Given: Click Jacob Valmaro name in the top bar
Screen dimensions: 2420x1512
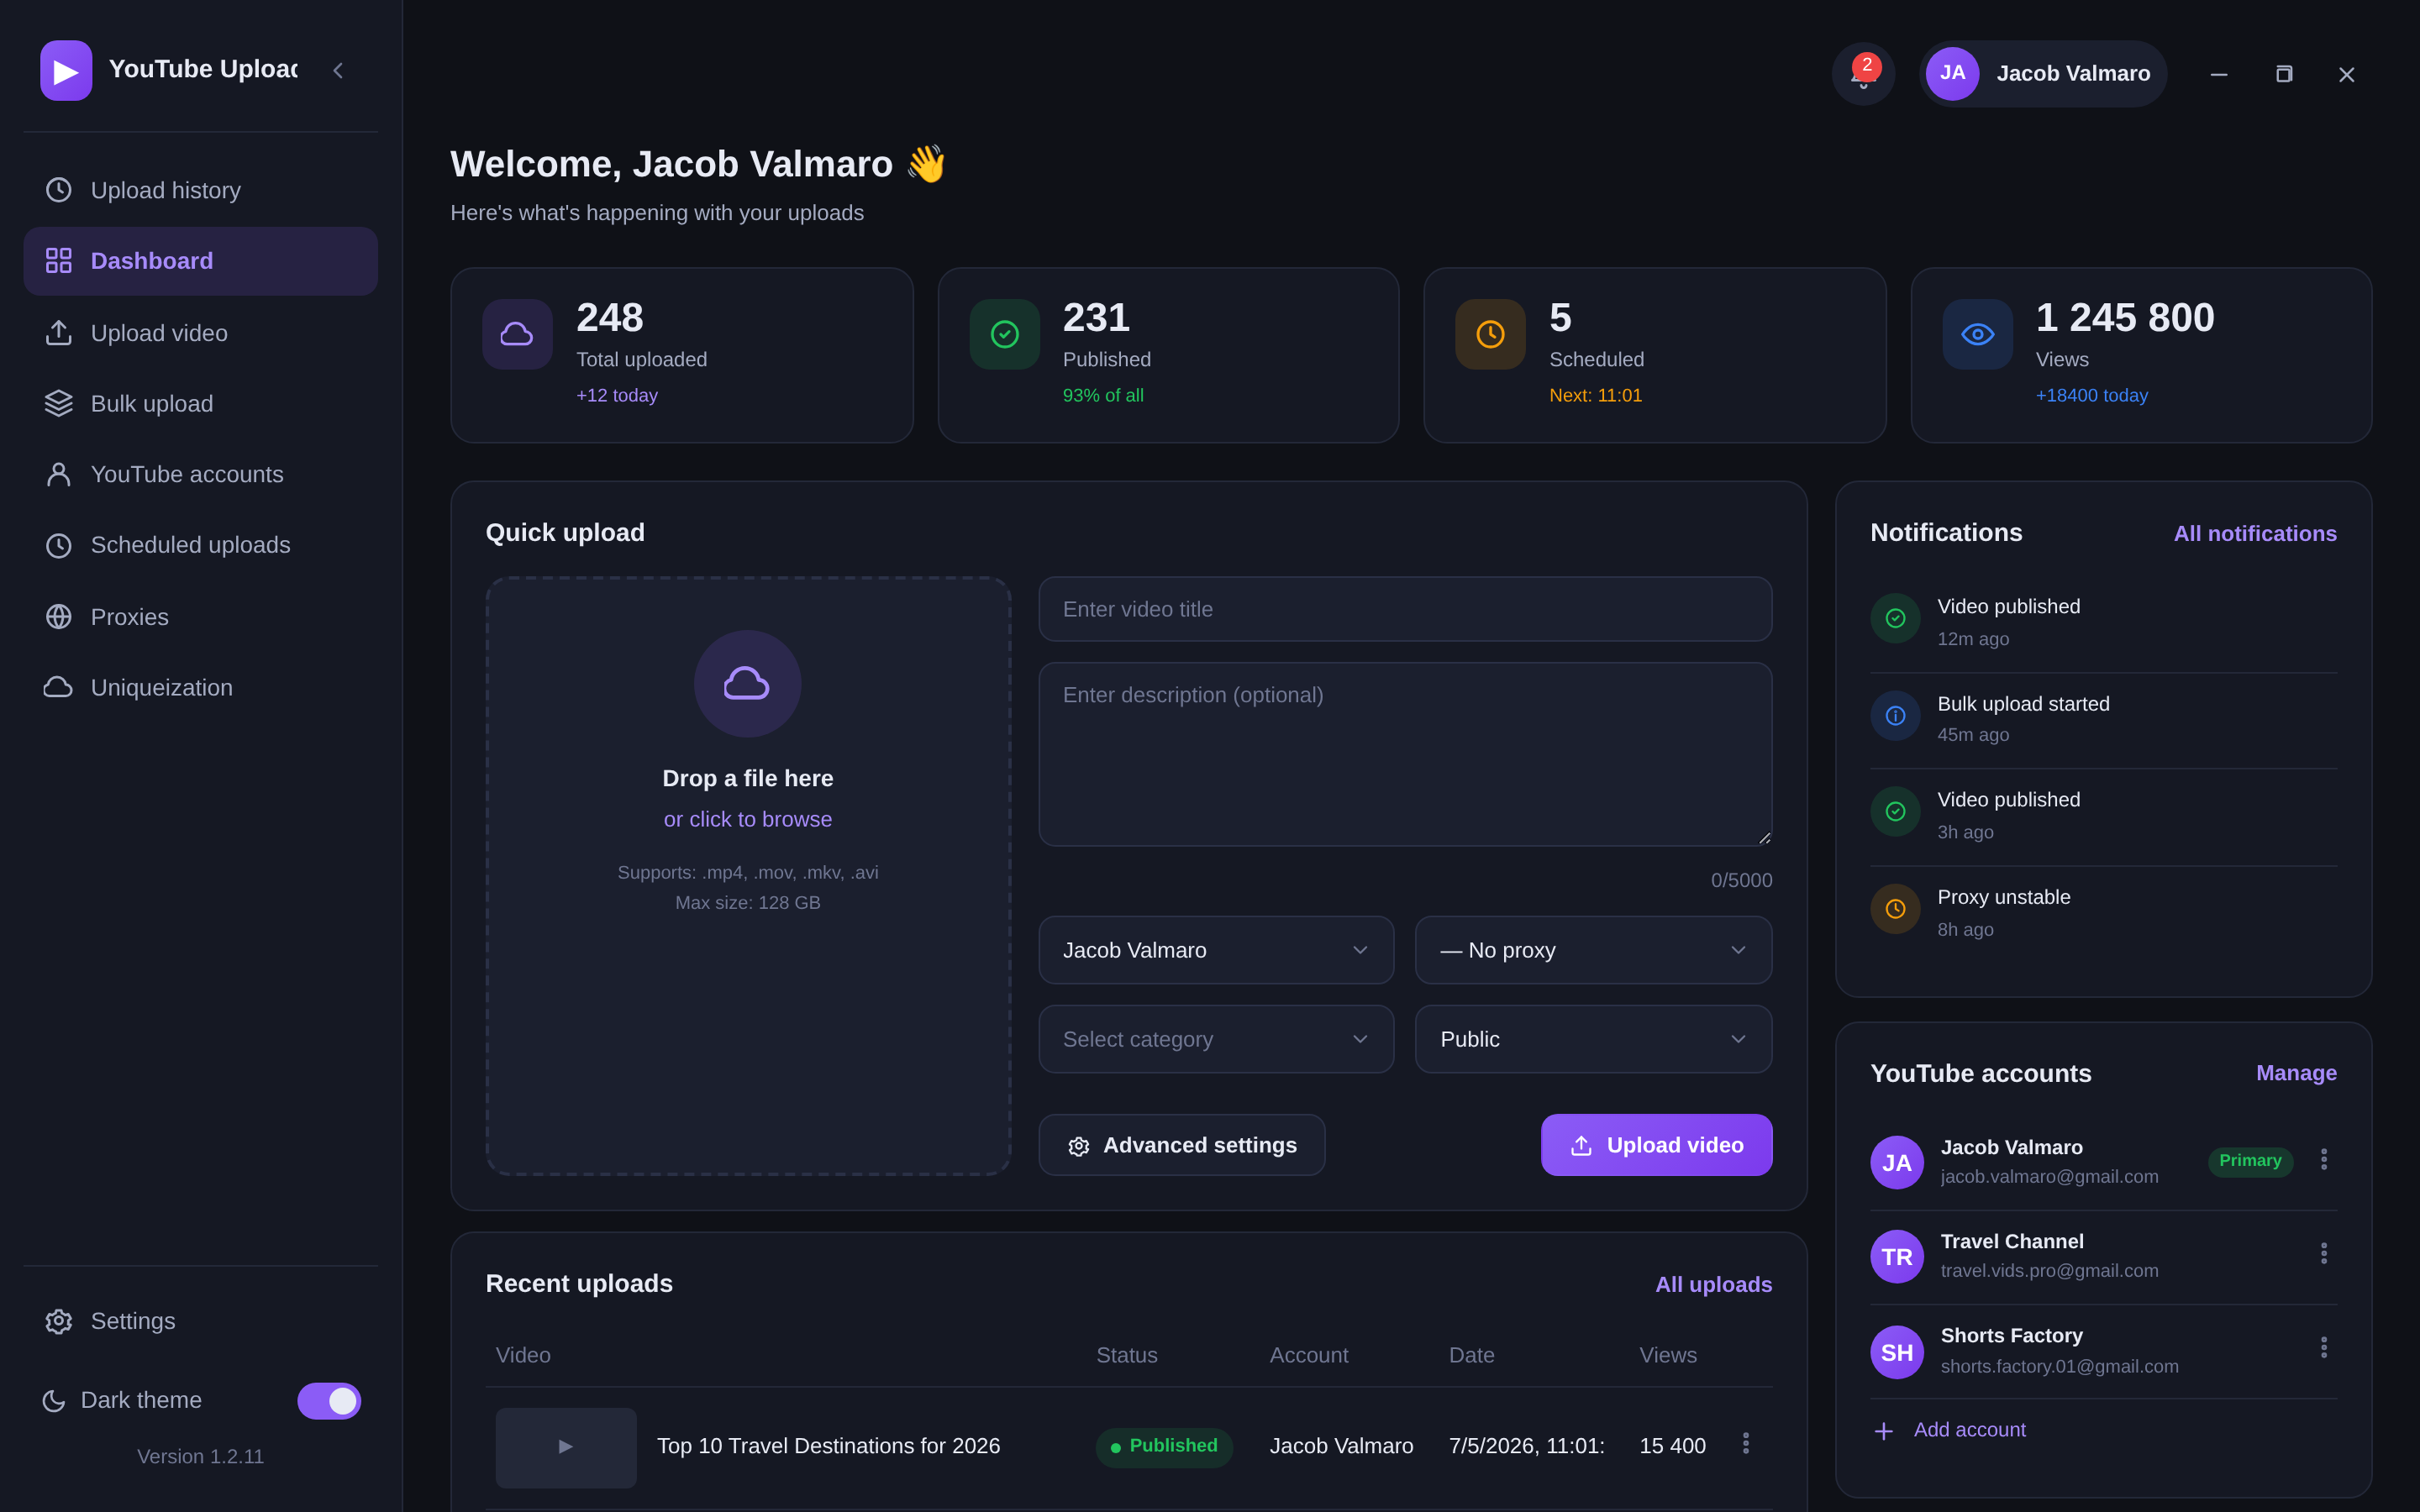Looking at the screenshot, I should (x=2073, y=73).
